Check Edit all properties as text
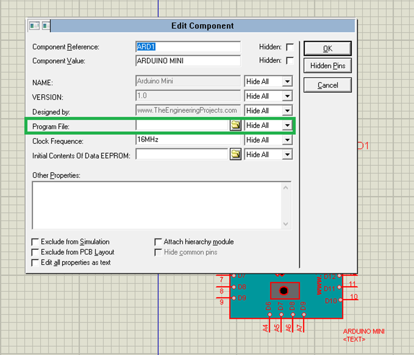The height and width of the screenshot is (355, 414). [x=36, y=263]
